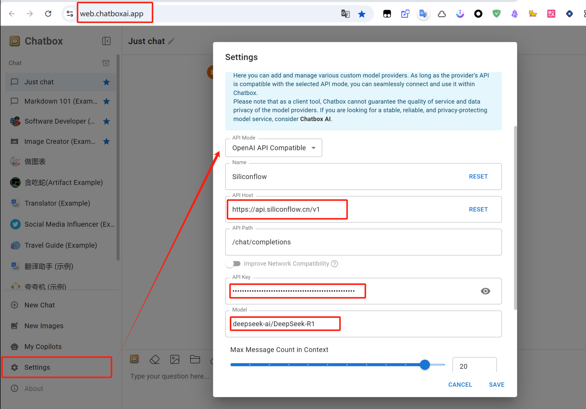The height and width of the screenshot is (409, 586).
Task: Click the Google Translate icon in the address bar
Action: point(345,14)
